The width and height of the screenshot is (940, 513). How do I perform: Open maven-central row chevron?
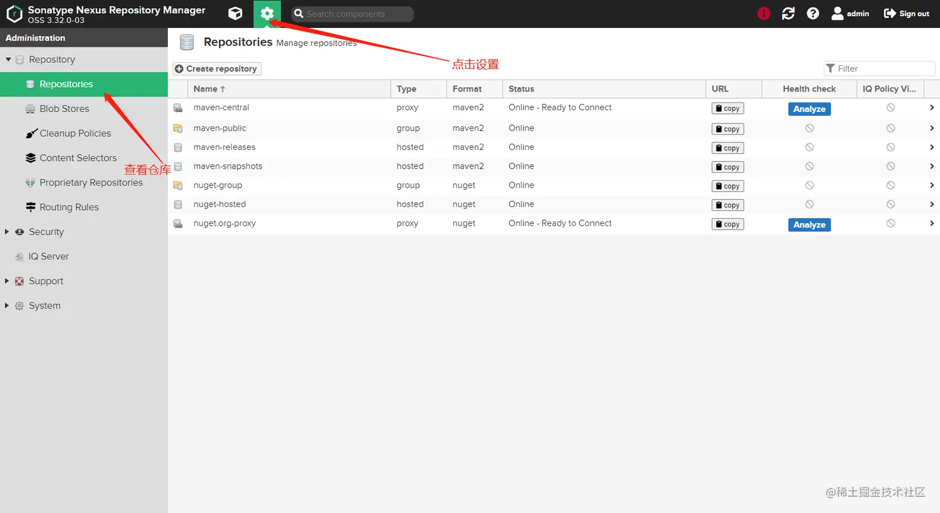tap(931, 108)
